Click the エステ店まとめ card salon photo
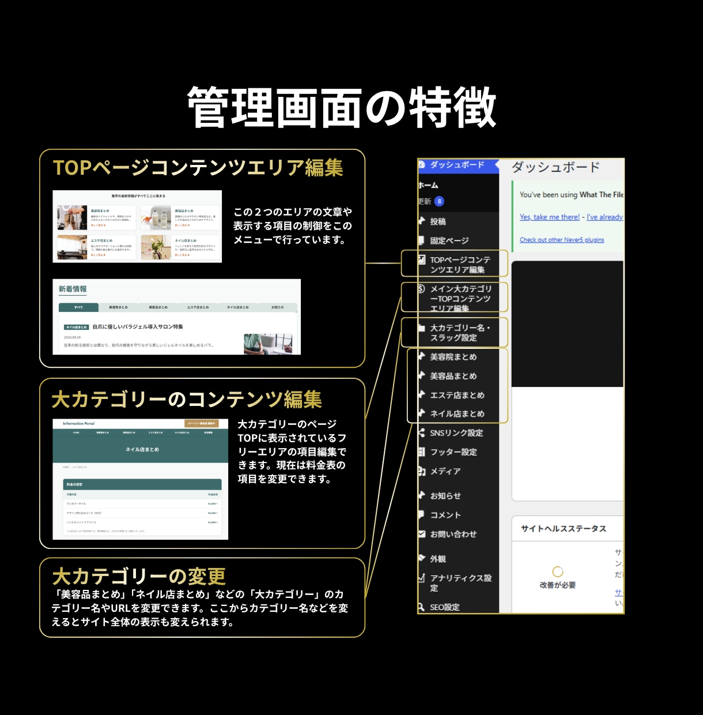Image resolution: width=703 pixels, height=715 pixels. [72, 247]
